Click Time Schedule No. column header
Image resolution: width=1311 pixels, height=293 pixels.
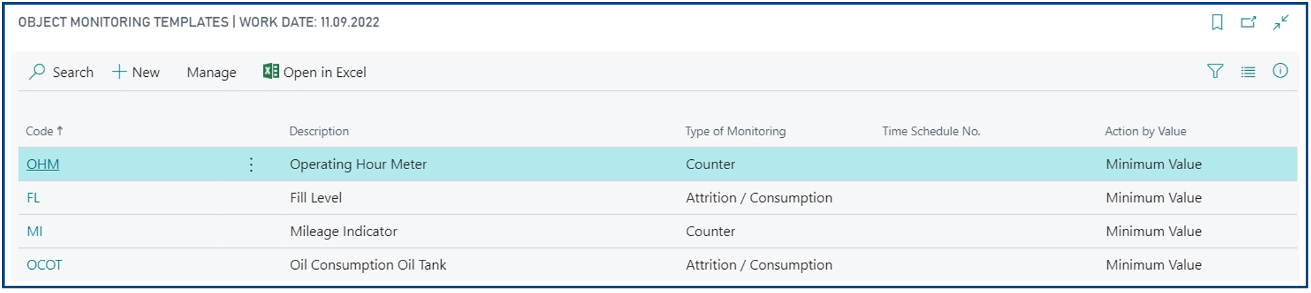(931, 131)
